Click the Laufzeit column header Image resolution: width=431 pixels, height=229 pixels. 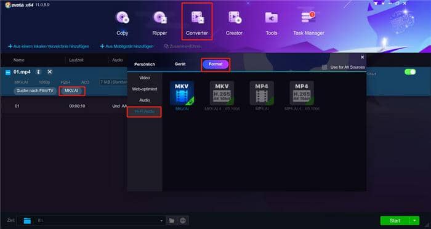click(x=76, y=60)
